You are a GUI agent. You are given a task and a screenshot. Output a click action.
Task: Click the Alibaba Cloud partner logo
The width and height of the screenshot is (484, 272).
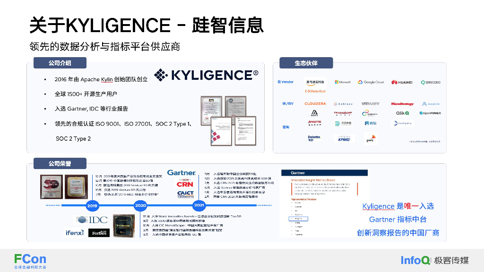315,91
